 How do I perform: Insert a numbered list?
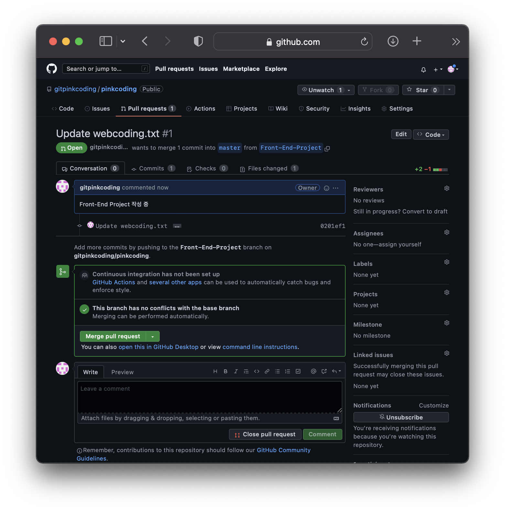pos(288,371)
